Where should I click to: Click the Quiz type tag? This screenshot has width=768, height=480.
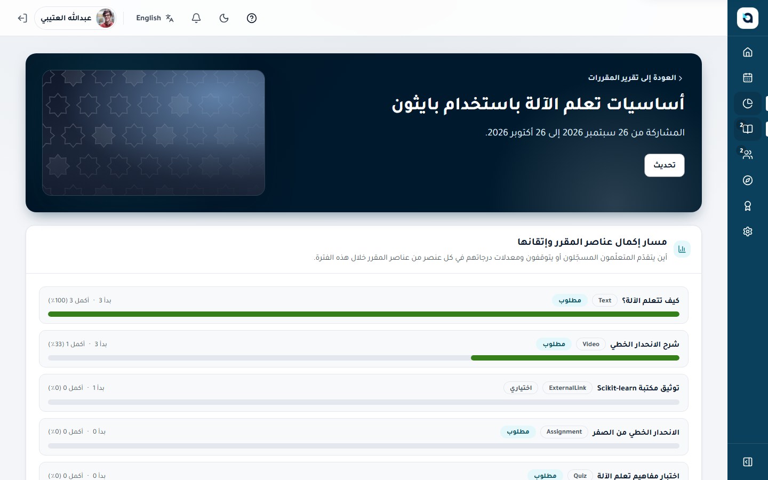coord(580,475)
